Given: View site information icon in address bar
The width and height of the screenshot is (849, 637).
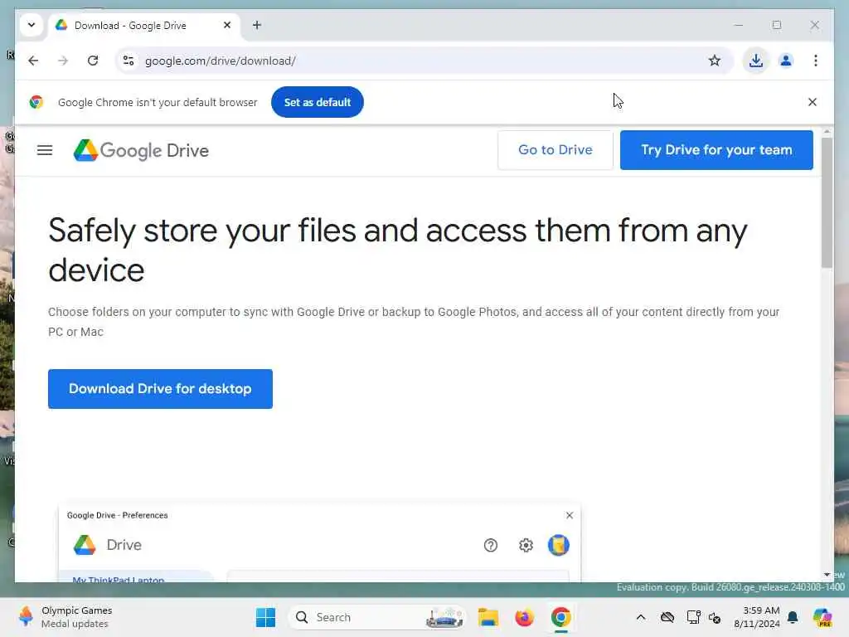Looking at the screenshot, I should (129, 61).
